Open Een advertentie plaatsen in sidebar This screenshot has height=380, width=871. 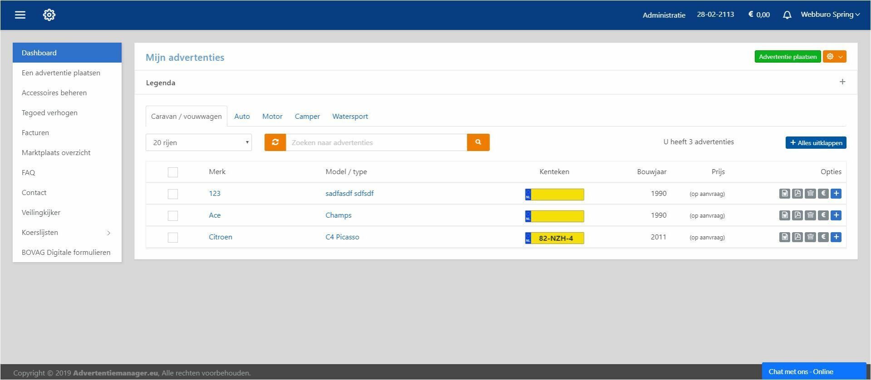[67, 73]
